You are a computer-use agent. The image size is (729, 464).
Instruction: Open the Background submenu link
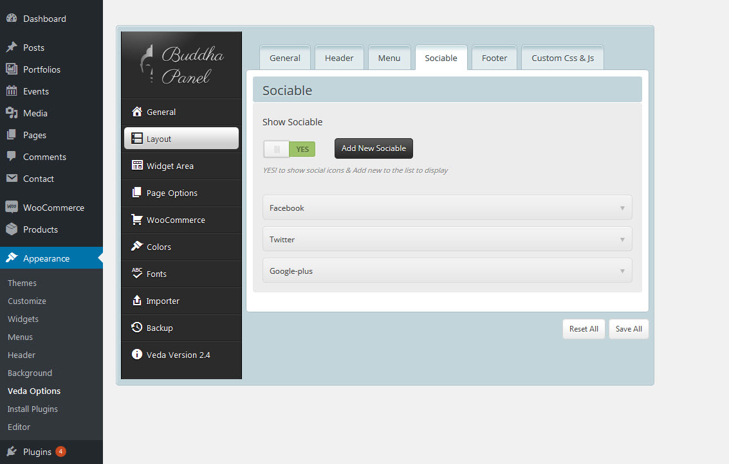pyautogui.click(x=30, y=373)
